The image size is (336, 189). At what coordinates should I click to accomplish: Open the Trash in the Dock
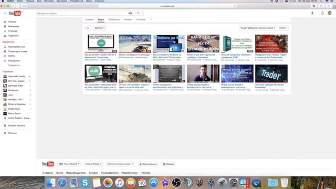tap(285, 183)
